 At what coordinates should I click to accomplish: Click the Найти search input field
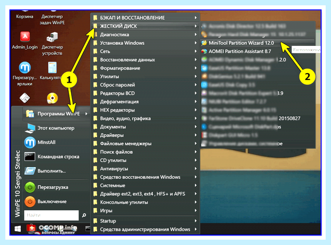pos(51,215)
